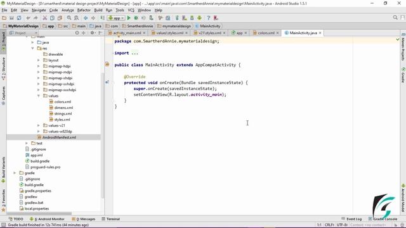Open the Terminal tool window

click(110, 219)
